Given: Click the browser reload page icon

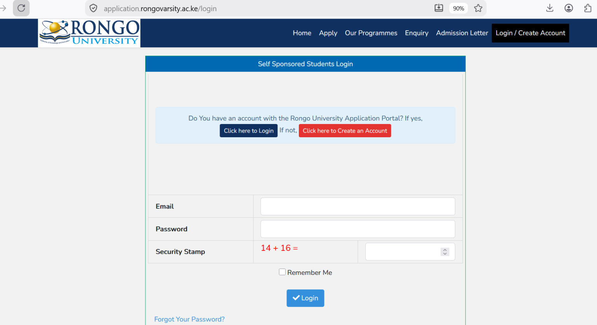Looking at the screenshot, I should 21,8.
